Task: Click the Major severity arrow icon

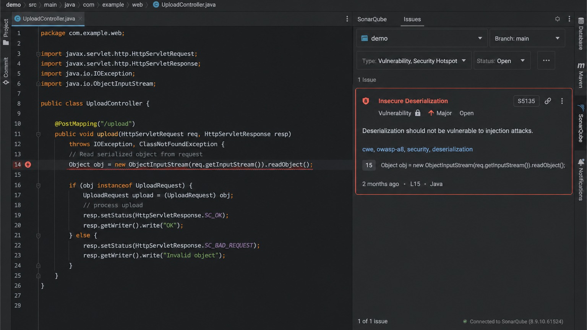Action: tap(431, 113)
